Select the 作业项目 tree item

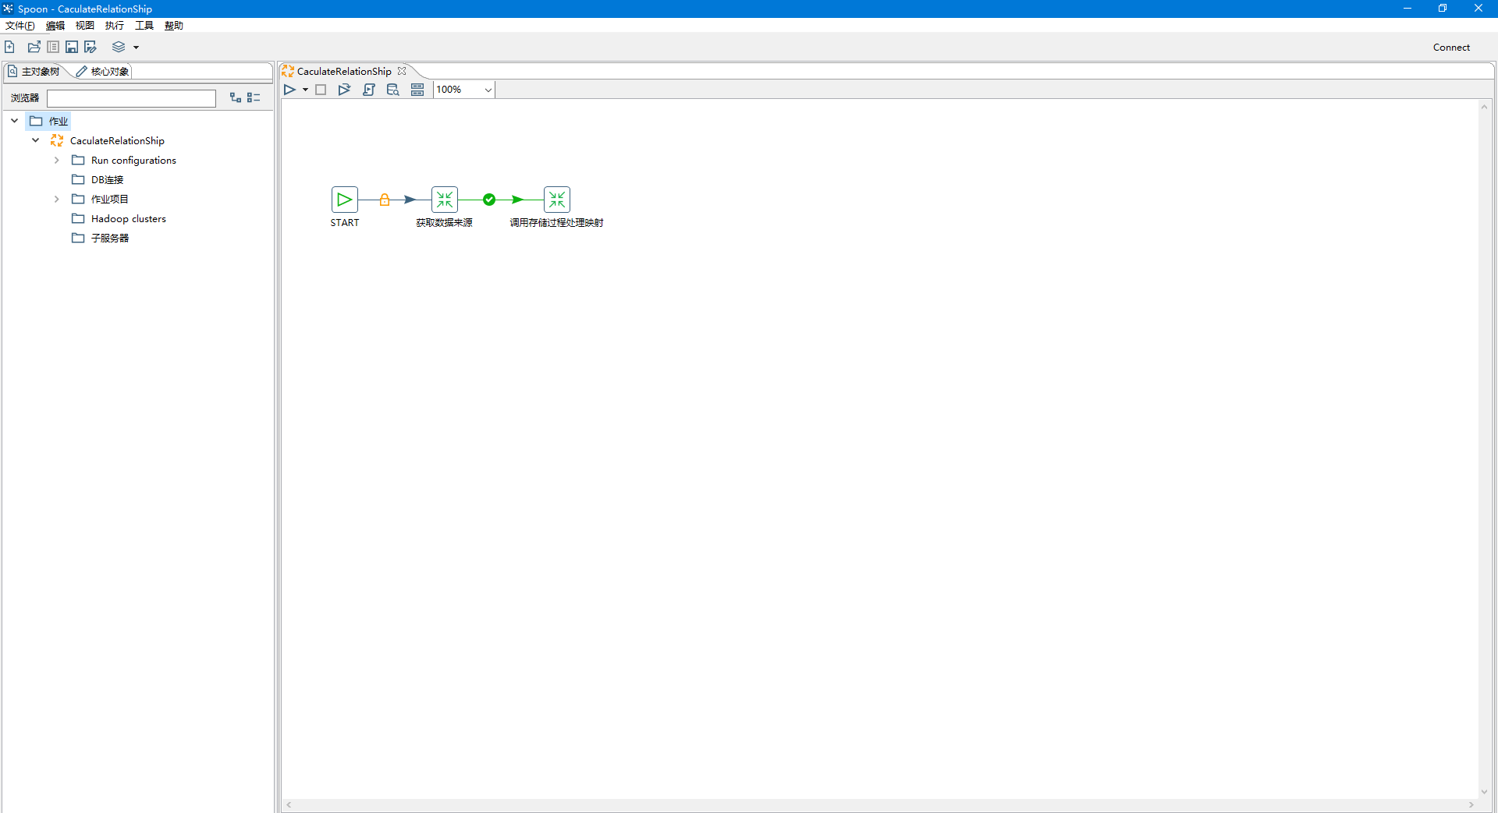(100, 200)
